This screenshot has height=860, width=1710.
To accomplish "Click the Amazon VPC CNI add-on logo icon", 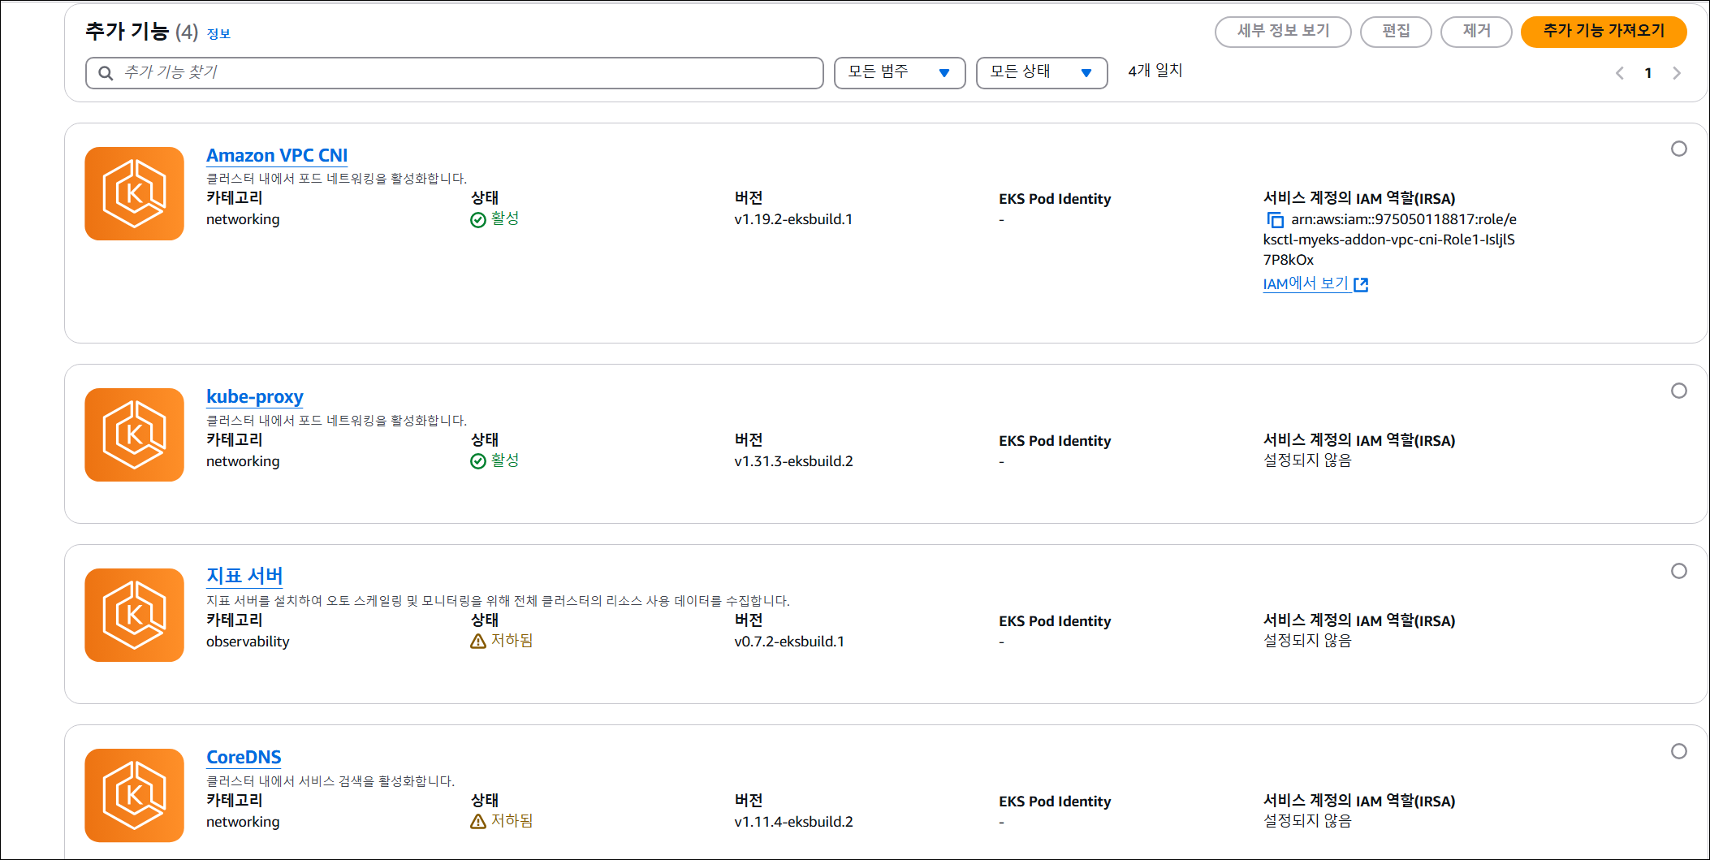I will point(134,193).
